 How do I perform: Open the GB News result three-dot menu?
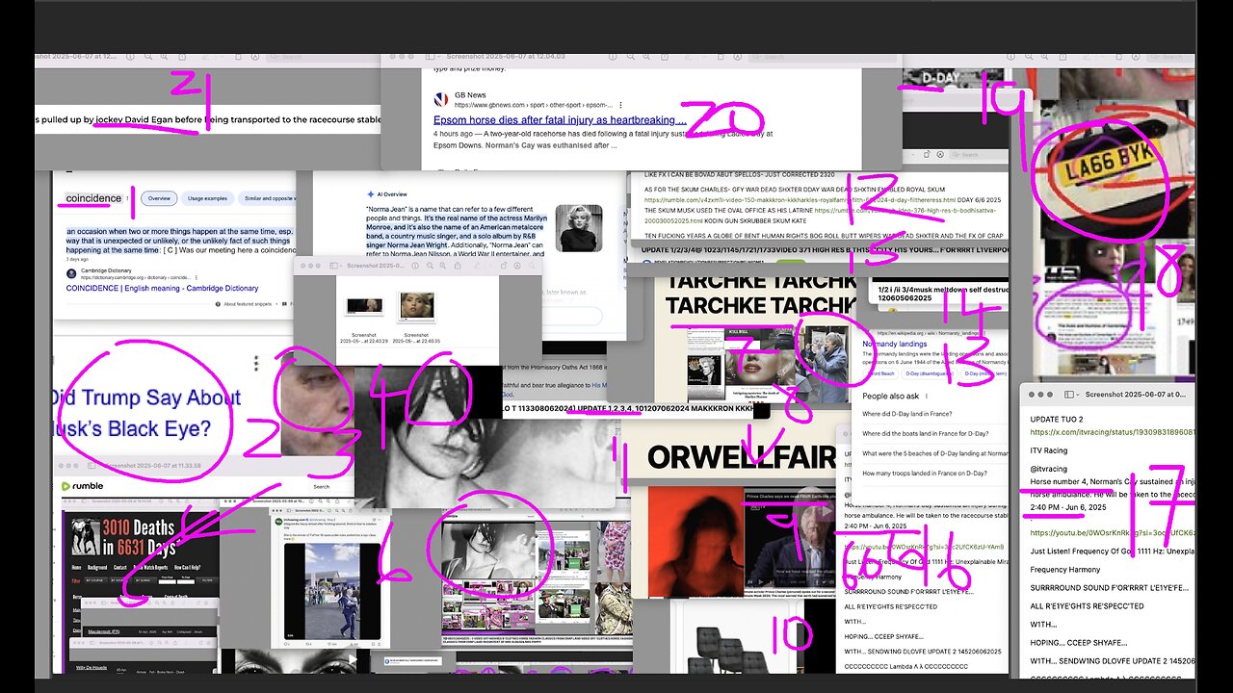click(619, 104)
